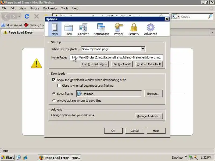Click the Firefox forward navigation button
This screenshot has height=161, width=215.
(14, 17)
